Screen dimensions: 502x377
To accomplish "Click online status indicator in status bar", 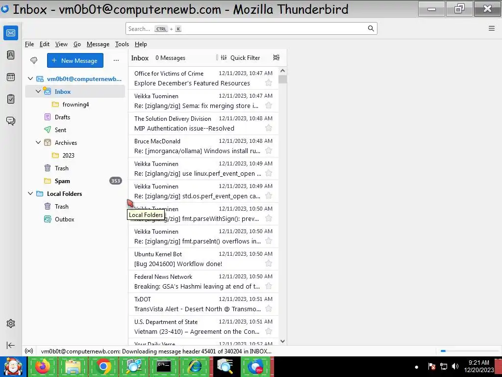I will click(x=29, y=351).
